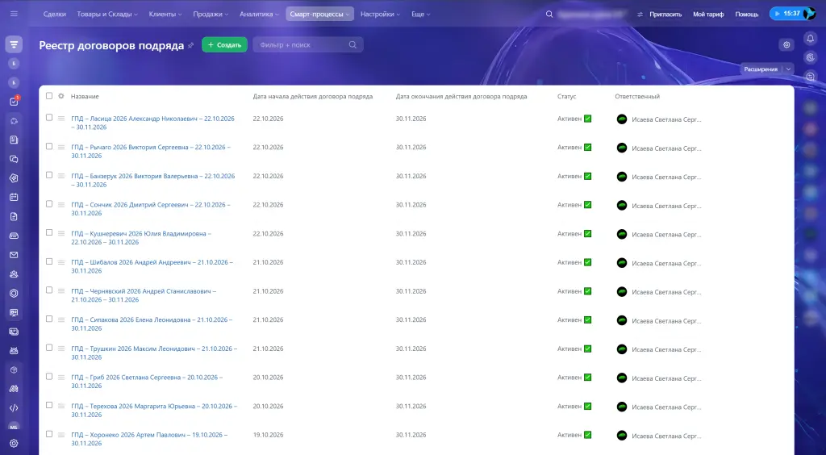
Task: Click the magnifier icon in the filter field
Action: click(x=353, y=44)
